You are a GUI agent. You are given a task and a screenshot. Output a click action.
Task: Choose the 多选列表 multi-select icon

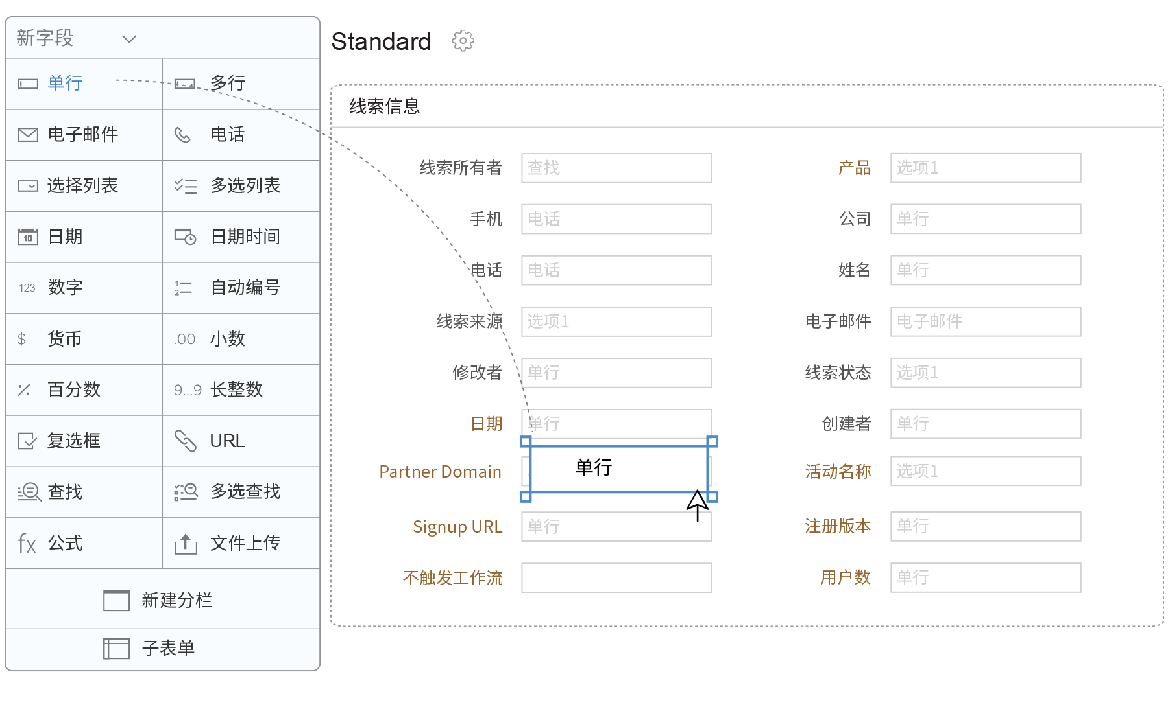click(186, 186)
